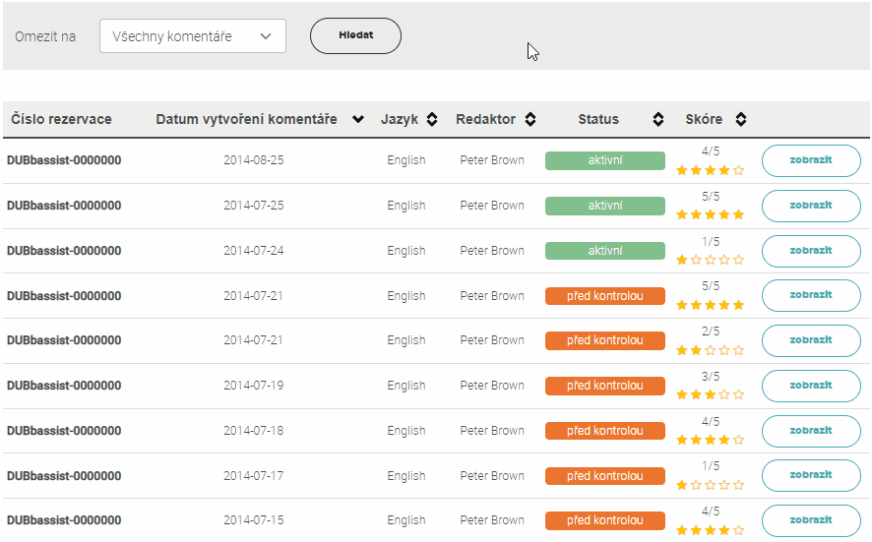Click aktivní status badge in first row
Viewport: 872px width, 542px height.
point(605,160)
